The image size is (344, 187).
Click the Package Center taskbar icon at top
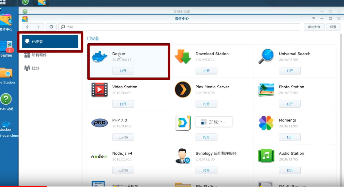click(41, 3)
